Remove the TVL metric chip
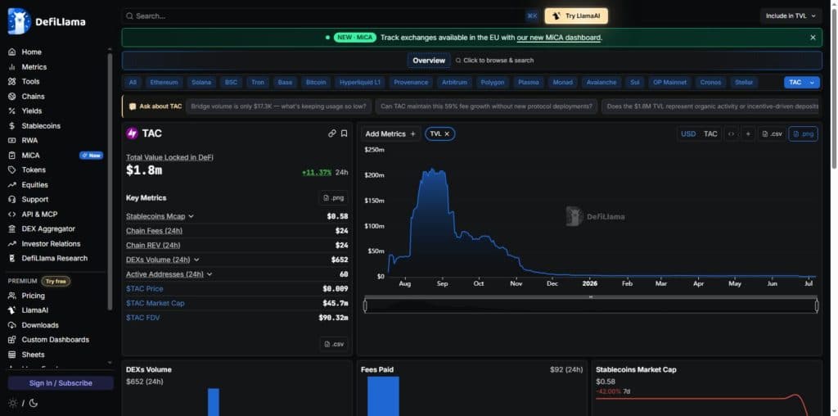The width and height of the screenshot is (838, 416). [x=447, y=133]
